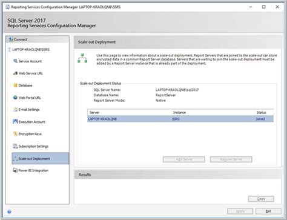
Task: Click the Service Account key icon
Action: pos(15,61)
